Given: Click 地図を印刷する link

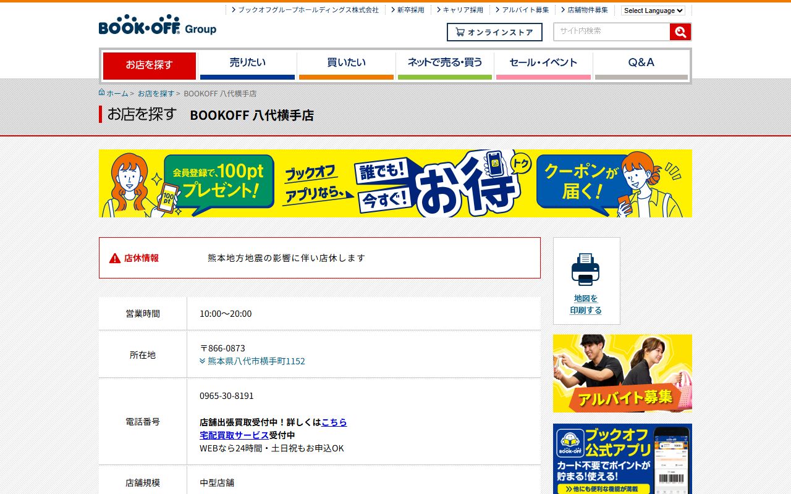Looking at the screenshot, I should [586, 304].
